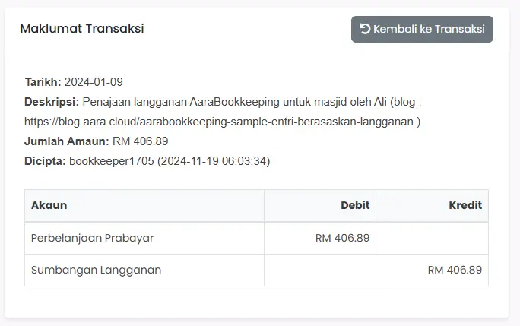Image resolution: width=520 pixels, height=326 pixels.
Task: Click the Dicipta bookkeeper1705 text
Action: (x=112, y=161)
